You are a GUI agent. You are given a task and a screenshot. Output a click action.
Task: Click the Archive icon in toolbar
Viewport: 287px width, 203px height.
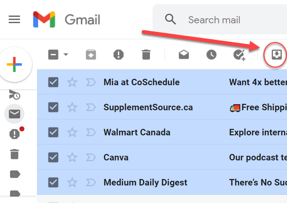pos(91,55)
